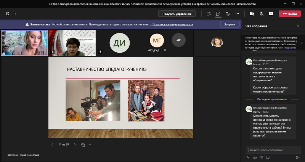The height and width of the screenshot is (162, 305).
Task: Turn on the camera
Action: [252, 13]
